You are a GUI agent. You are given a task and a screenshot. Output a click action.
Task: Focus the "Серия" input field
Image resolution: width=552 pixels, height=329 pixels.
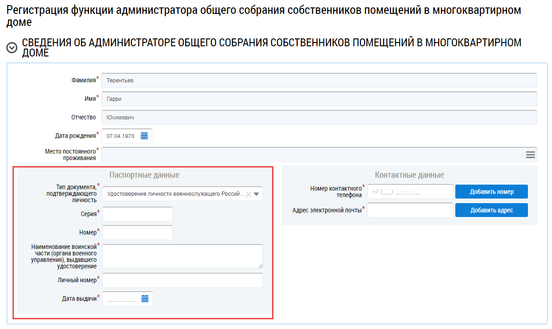tap(137, 214)
